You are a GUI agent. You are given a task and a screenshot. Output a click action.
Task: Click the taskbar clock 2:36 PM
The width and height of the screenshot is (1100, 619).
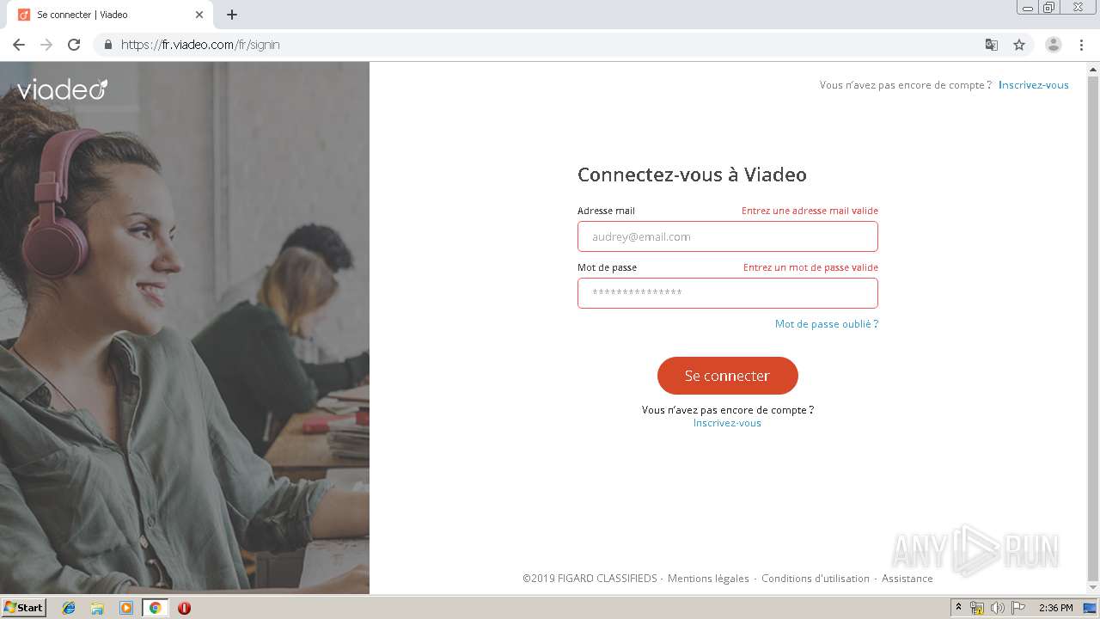tap(1055, 608)
